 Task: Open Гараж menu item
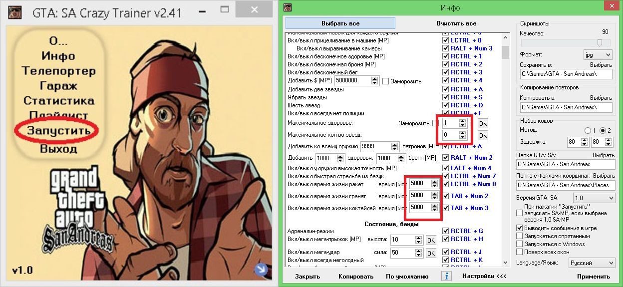point(58,86)
